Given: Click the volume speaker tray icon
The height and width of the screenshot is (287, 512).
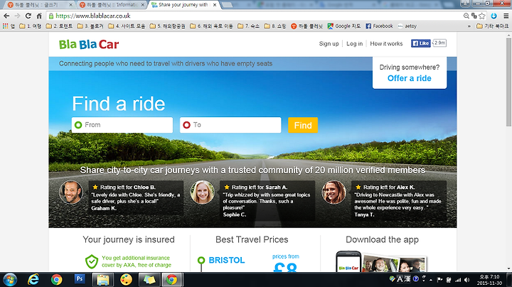Looking at the screenshot, I should point(467,280).
